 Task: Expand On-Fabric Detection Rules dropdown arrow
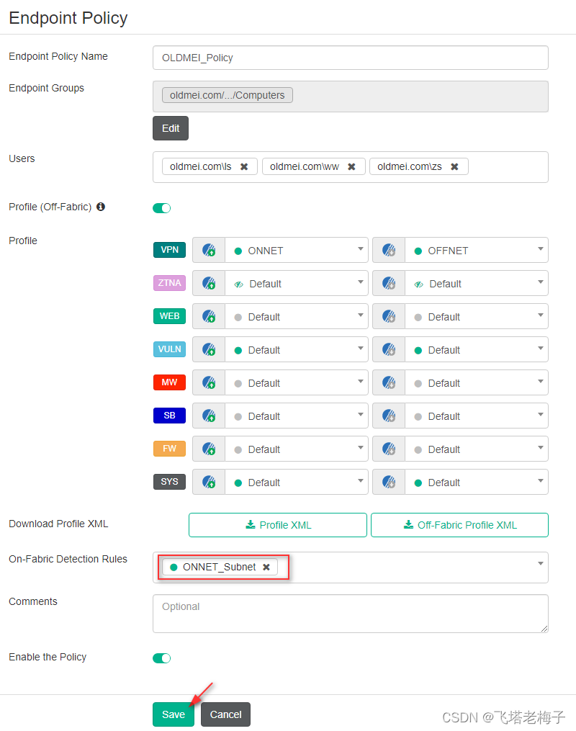tap(541, 564)
